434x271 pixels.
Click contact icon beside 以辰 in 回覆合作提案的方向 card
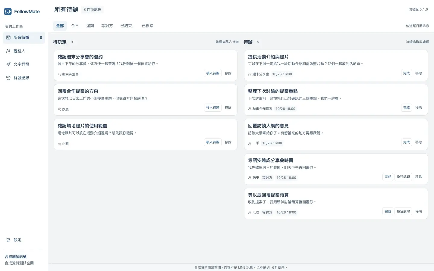click(x=59, y=109)
